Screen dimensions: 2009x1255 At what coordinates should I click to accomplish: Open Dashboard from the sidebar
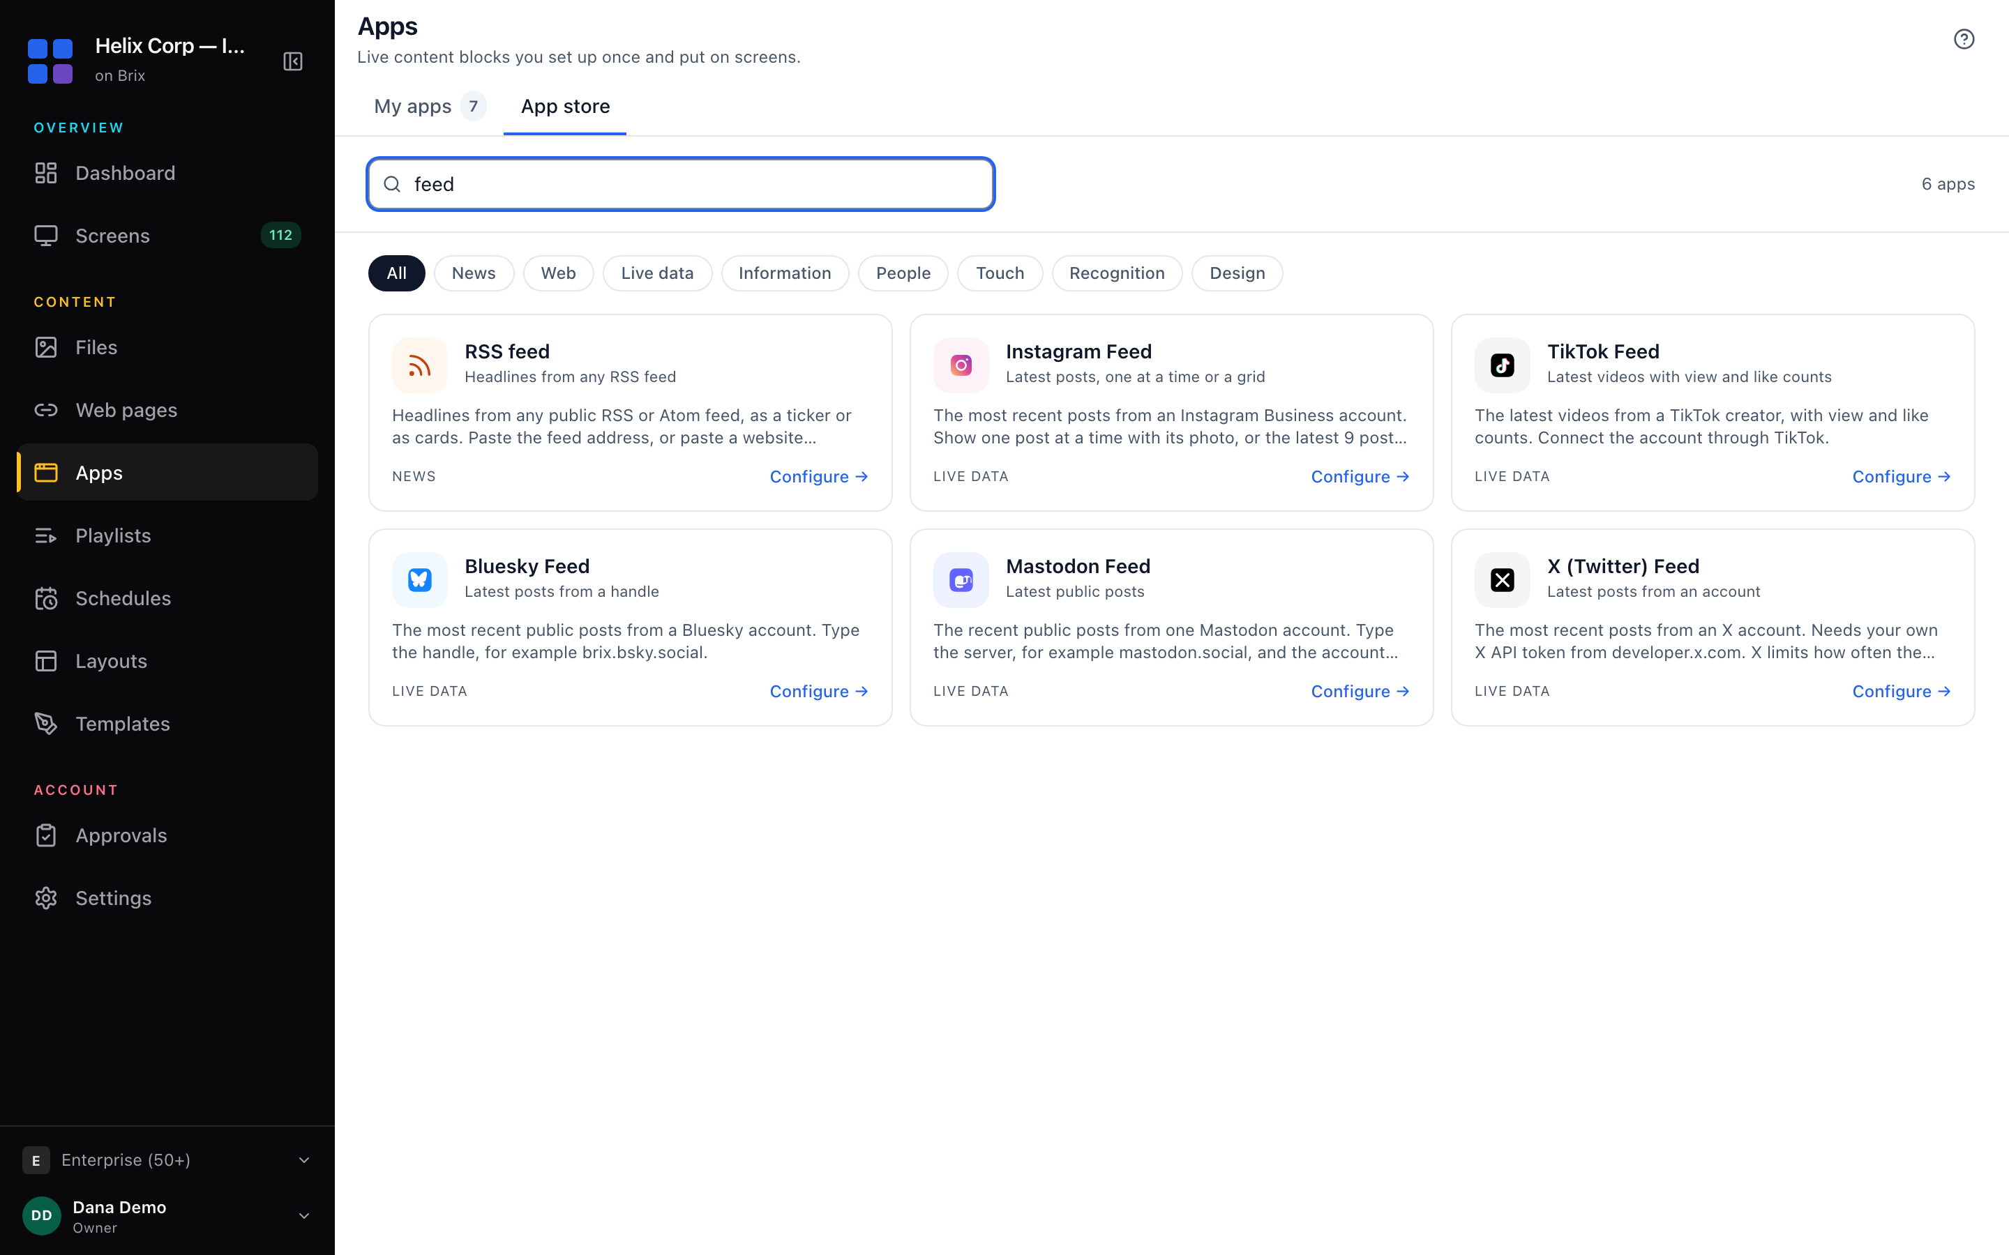coord(167,173)
